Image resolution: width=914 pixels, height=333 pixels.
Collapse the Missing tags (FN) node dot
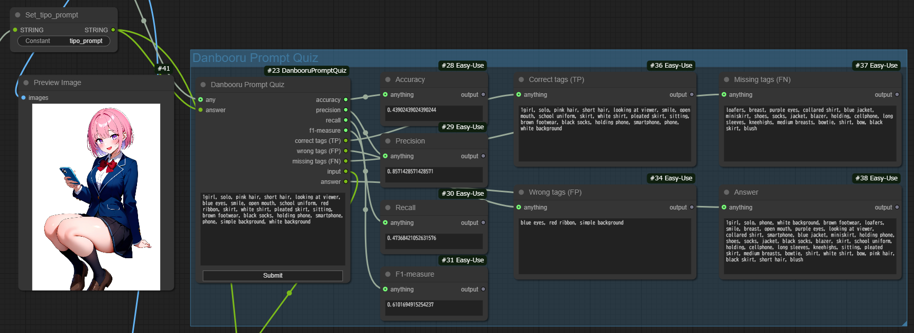pos(727,79)
